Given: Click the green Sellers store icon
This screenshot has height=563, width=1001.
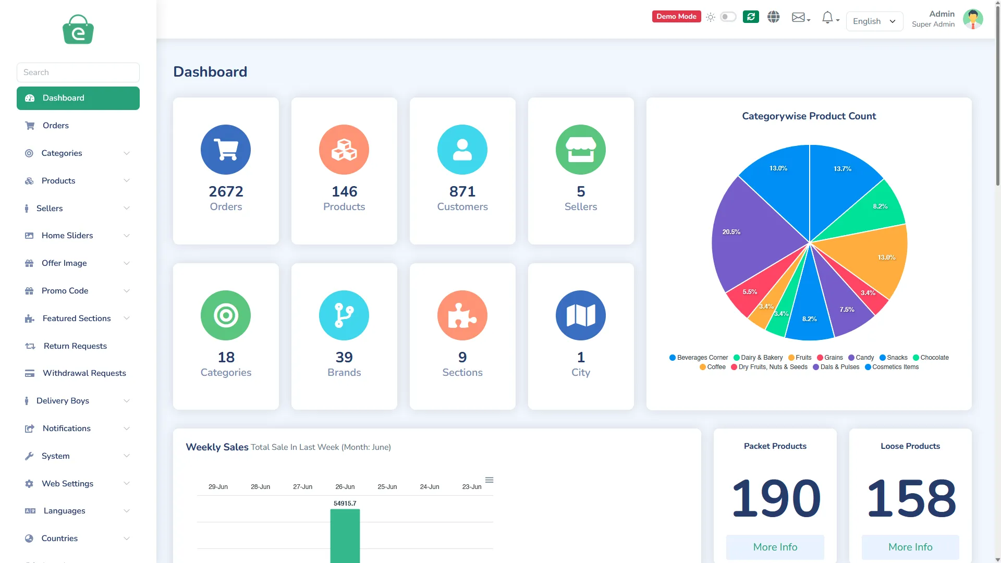Looking at the screenshot, I should coord(581,150).
